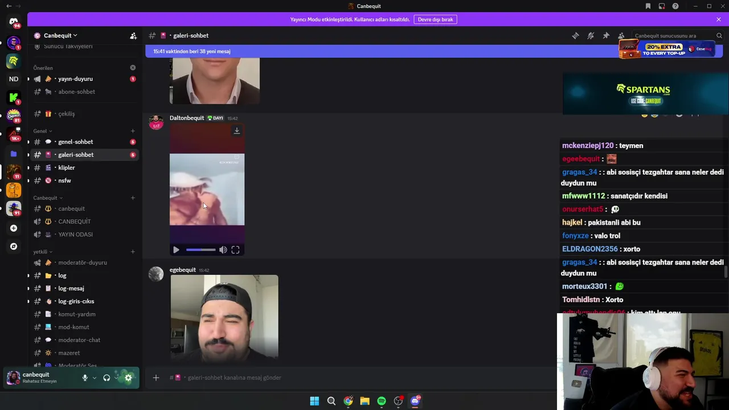
Task: Play the video posted by Daltonbequit
Action: (x=176, y=250)
